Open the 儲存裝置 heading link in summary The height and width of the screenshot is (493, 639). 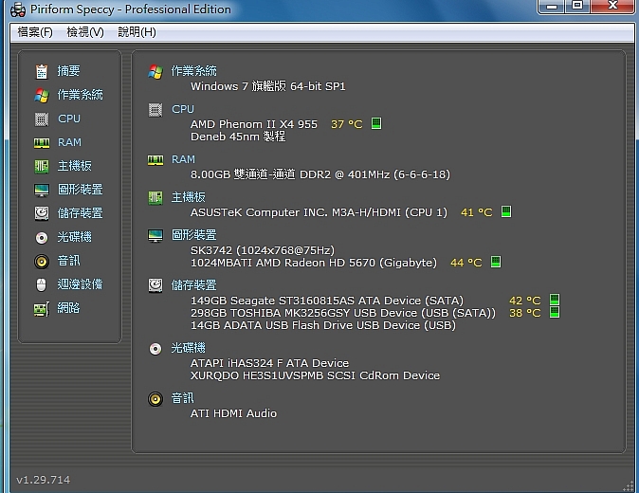click(x=194, y=284)
